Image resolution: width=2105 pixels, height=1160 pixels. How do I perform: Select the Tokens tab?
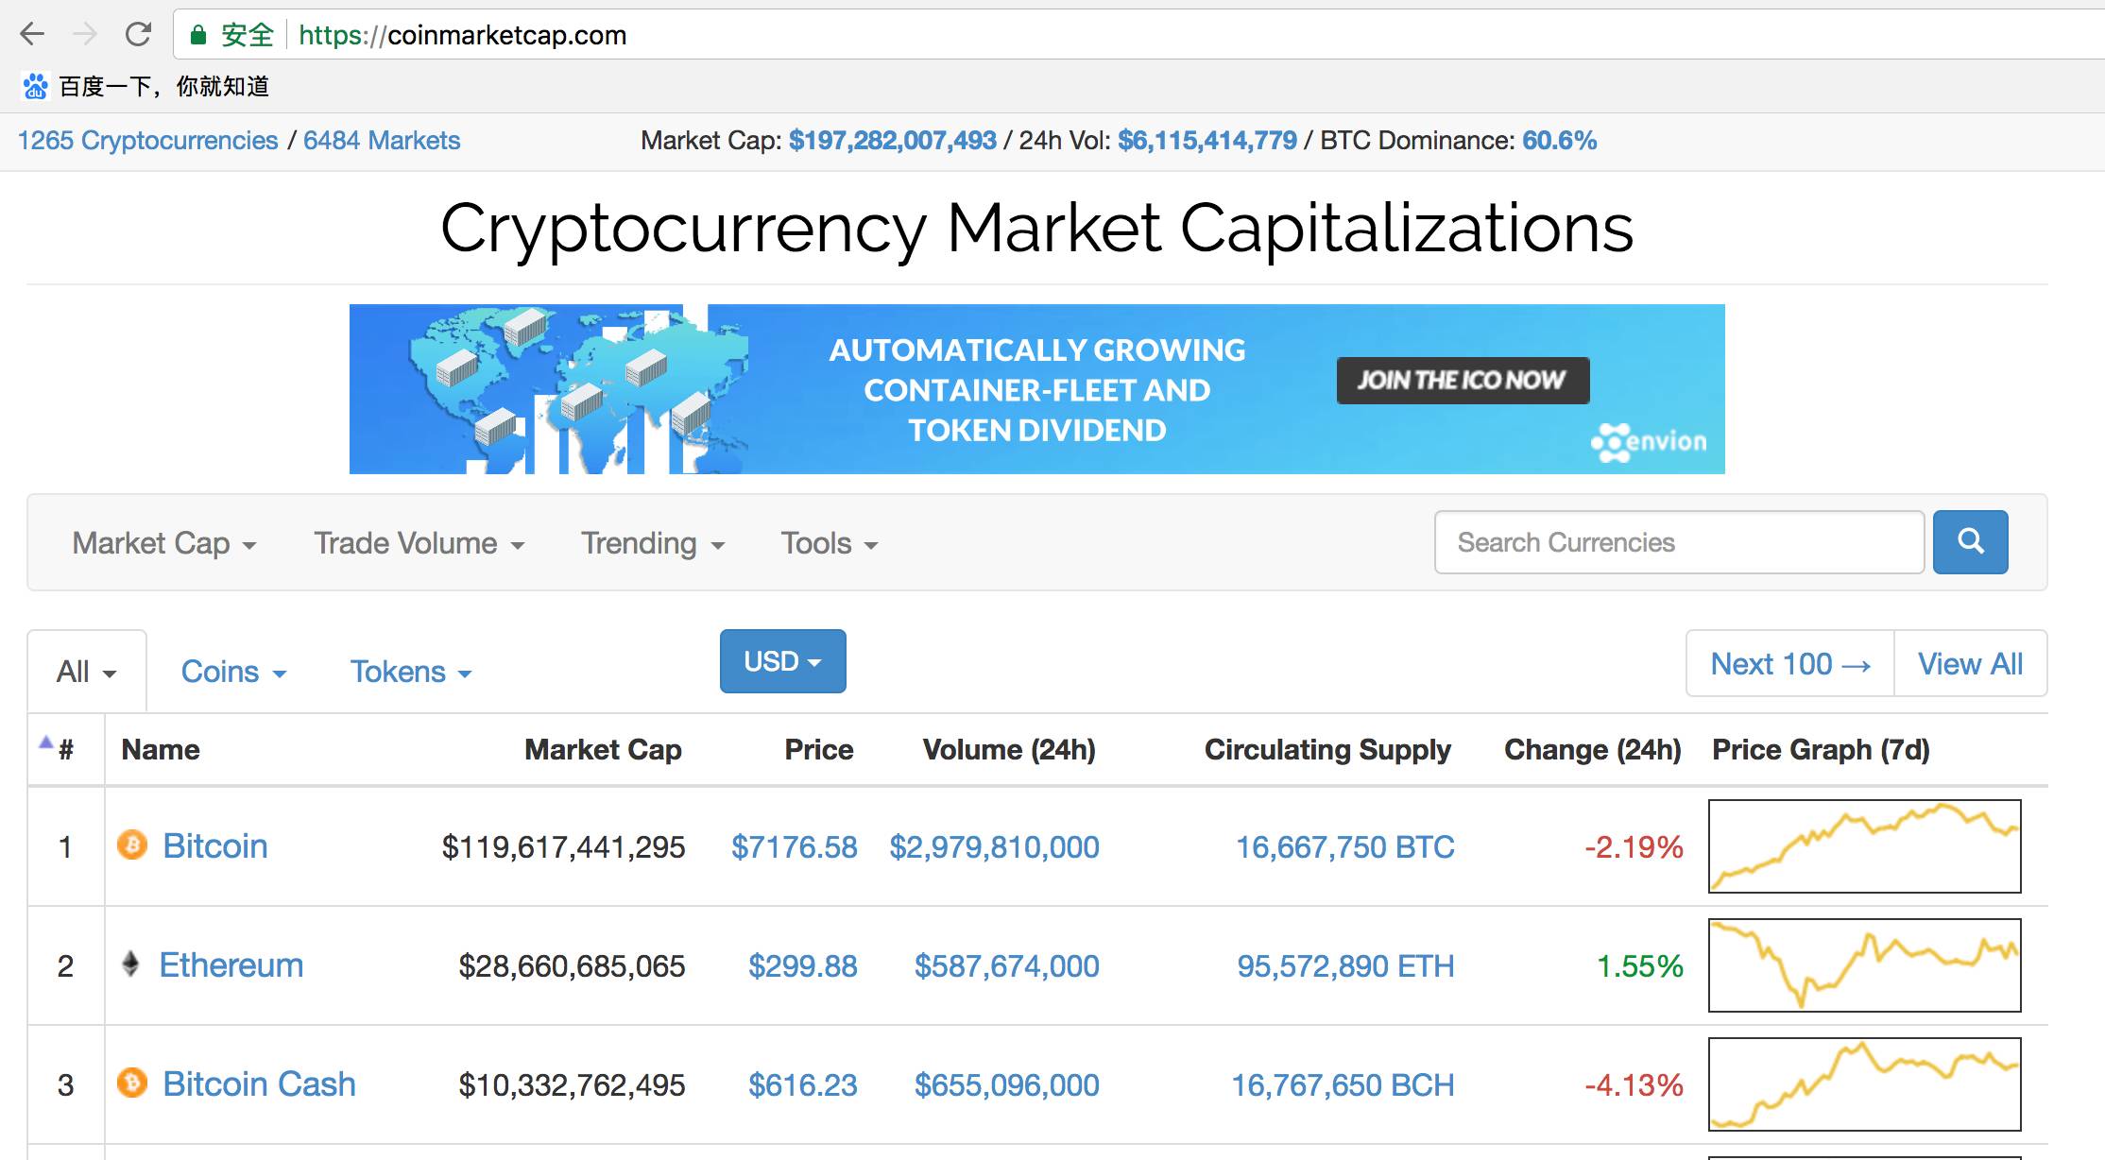pyautogui.click(x=410, y=672)
